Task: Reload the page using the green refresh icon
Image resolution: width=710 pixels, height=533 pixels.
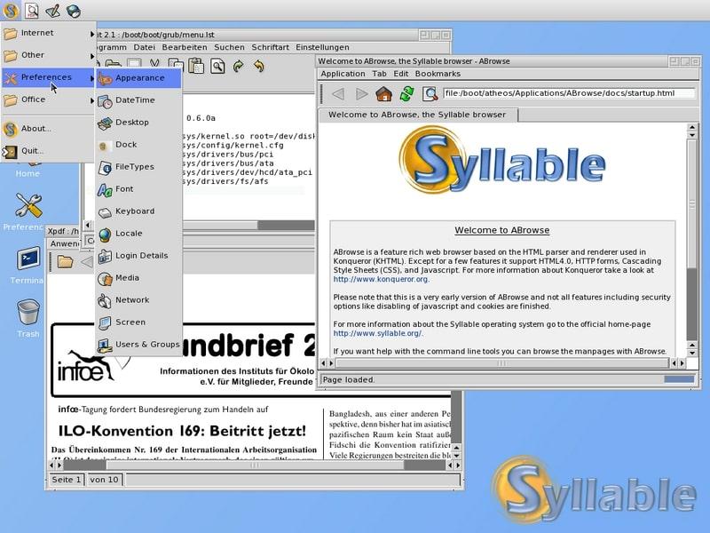Action: coord(406,94)
